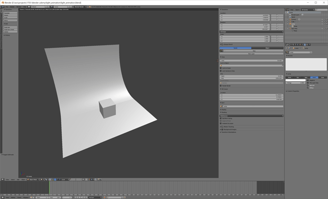
Task: Open the viewport shading mode icon menu
Action: (42, 180)
